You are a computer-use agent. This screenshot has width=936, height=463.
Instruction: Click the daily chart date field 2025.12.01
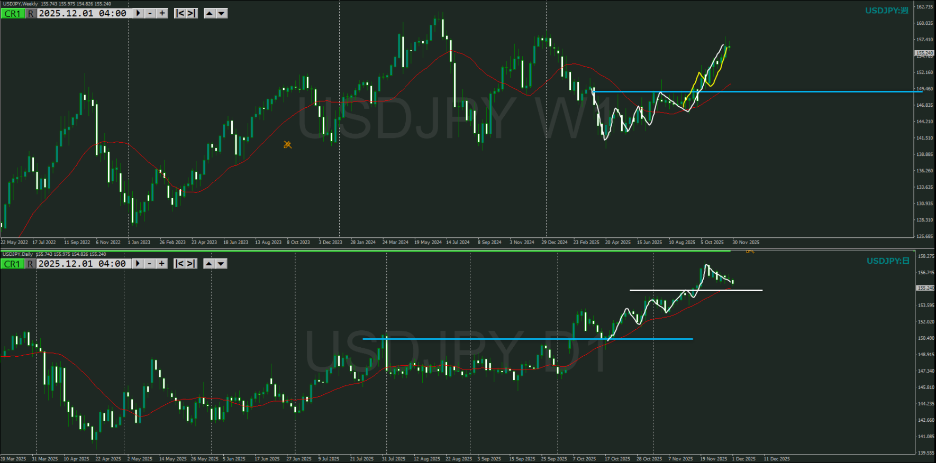pyautogui.click(x=83, y=263)
